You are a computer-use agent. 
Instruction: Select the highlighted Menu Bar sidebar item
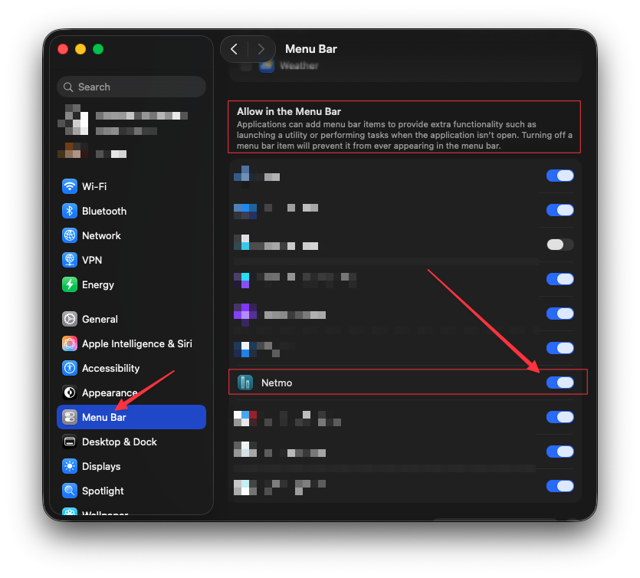[x=131, y=417]
